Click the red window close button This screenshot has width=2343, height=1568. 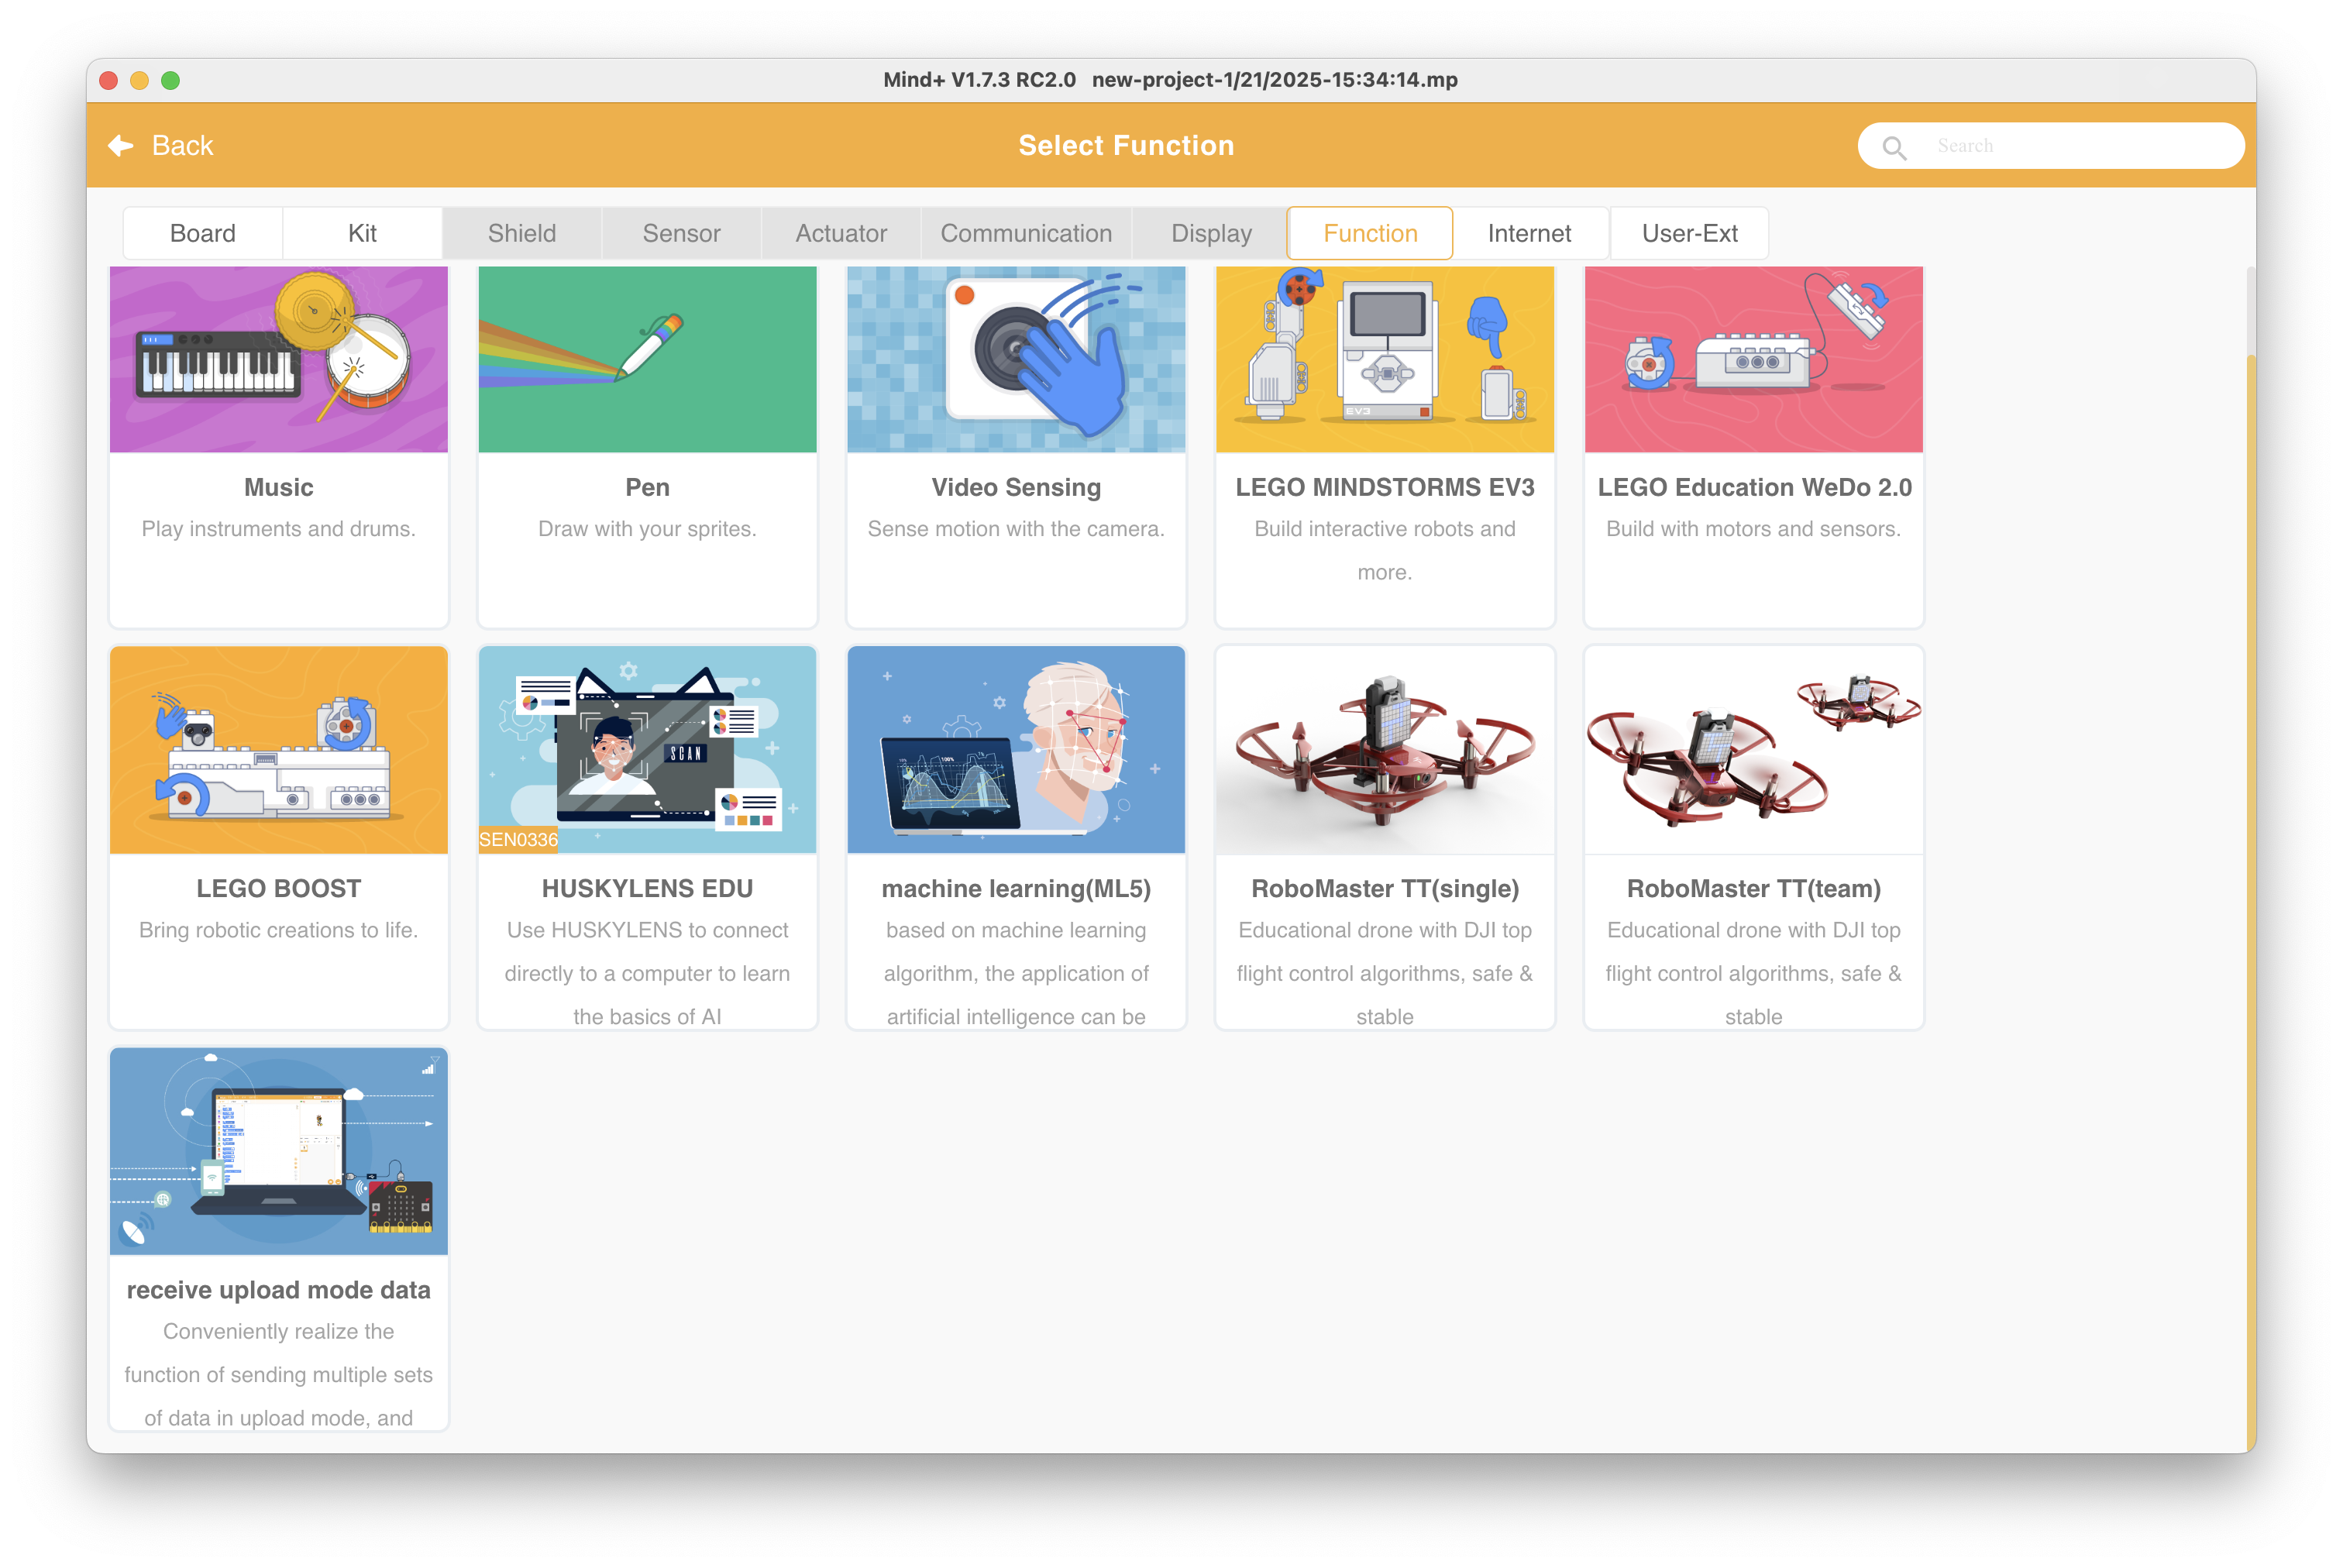point(109,80)
